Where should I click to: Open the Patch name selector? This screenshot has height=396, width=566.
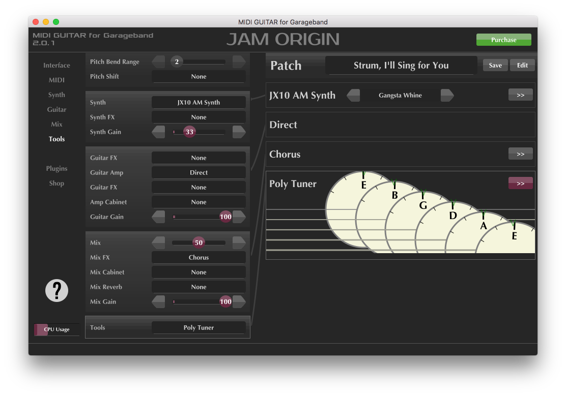point(401,65)
